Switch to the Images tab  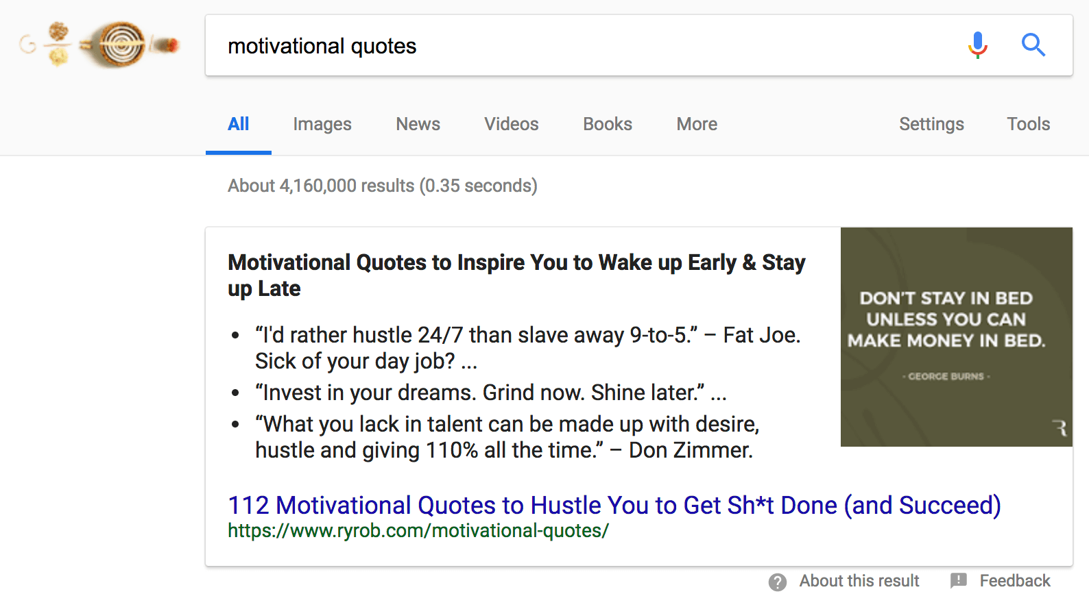(x=322, y=124)
